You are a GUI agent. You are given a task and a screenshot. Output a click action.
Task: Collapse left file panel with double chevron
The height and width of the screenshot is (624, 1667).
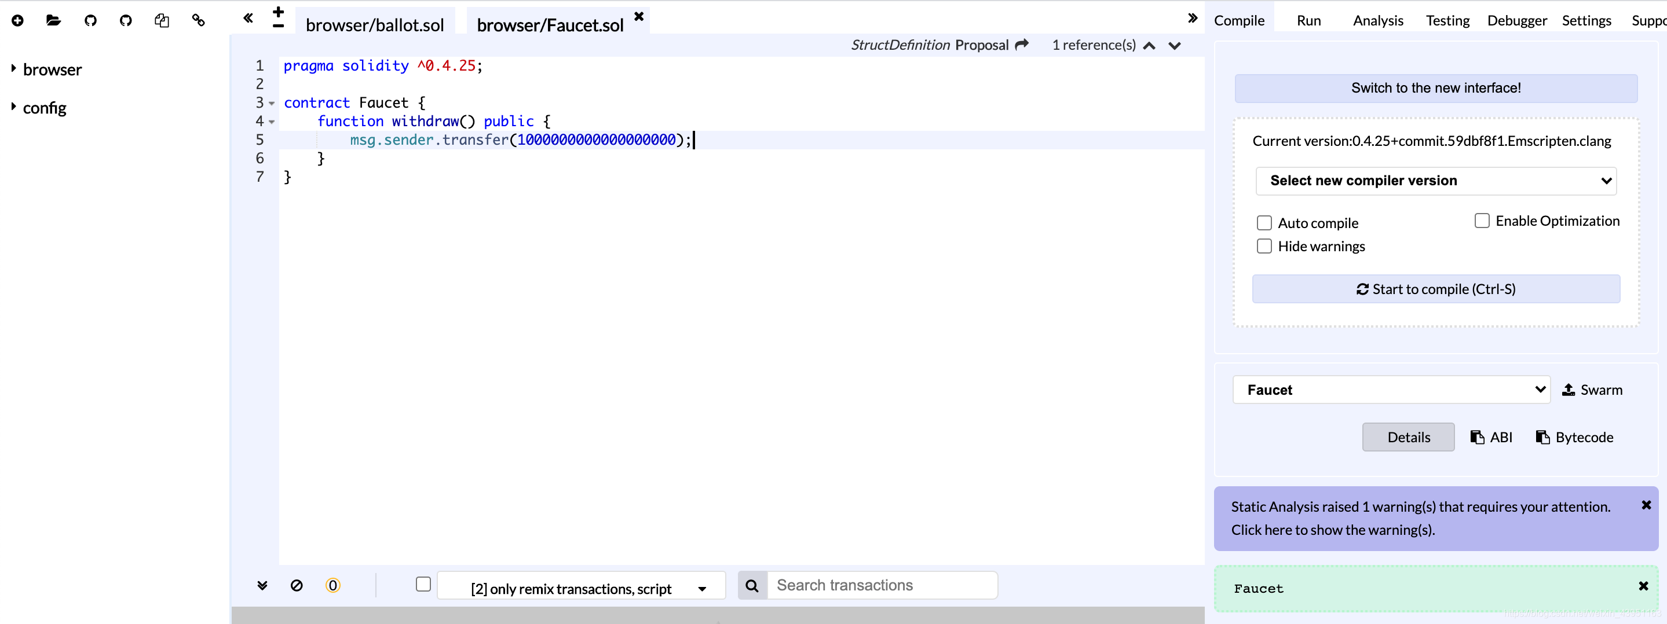coord(248,18)
